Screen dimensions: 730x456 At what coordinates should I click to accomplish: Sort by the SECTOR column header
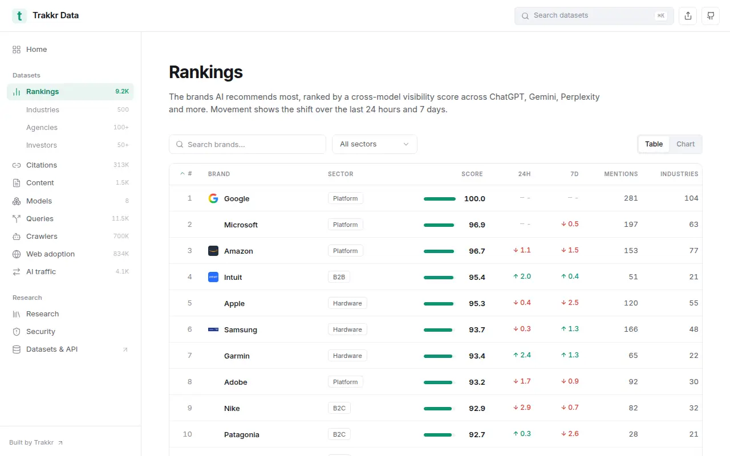340,174
